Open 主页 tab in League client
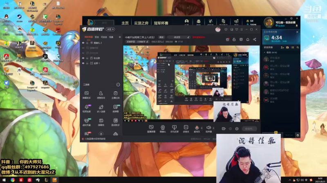The height and width of the screenshot is (183, 327). (125, 23)
